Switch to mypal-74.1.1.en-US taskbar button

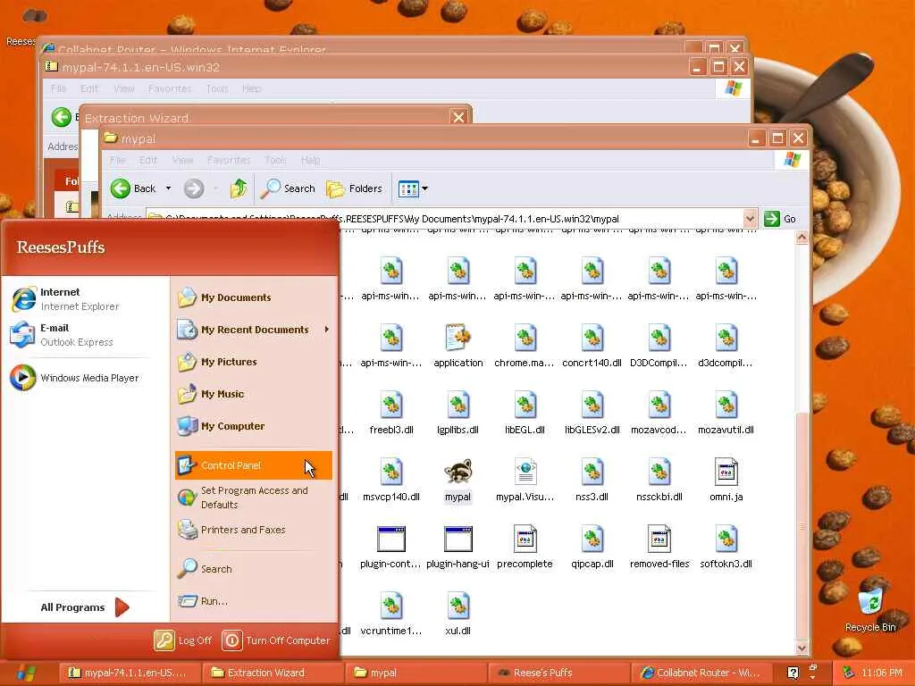point(130,673)
